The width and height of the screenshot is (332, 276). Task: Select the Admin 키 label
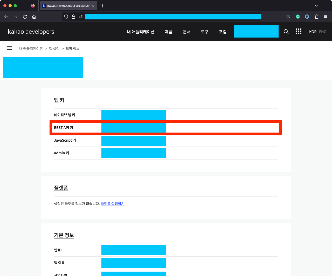click(x=61, y=153)
